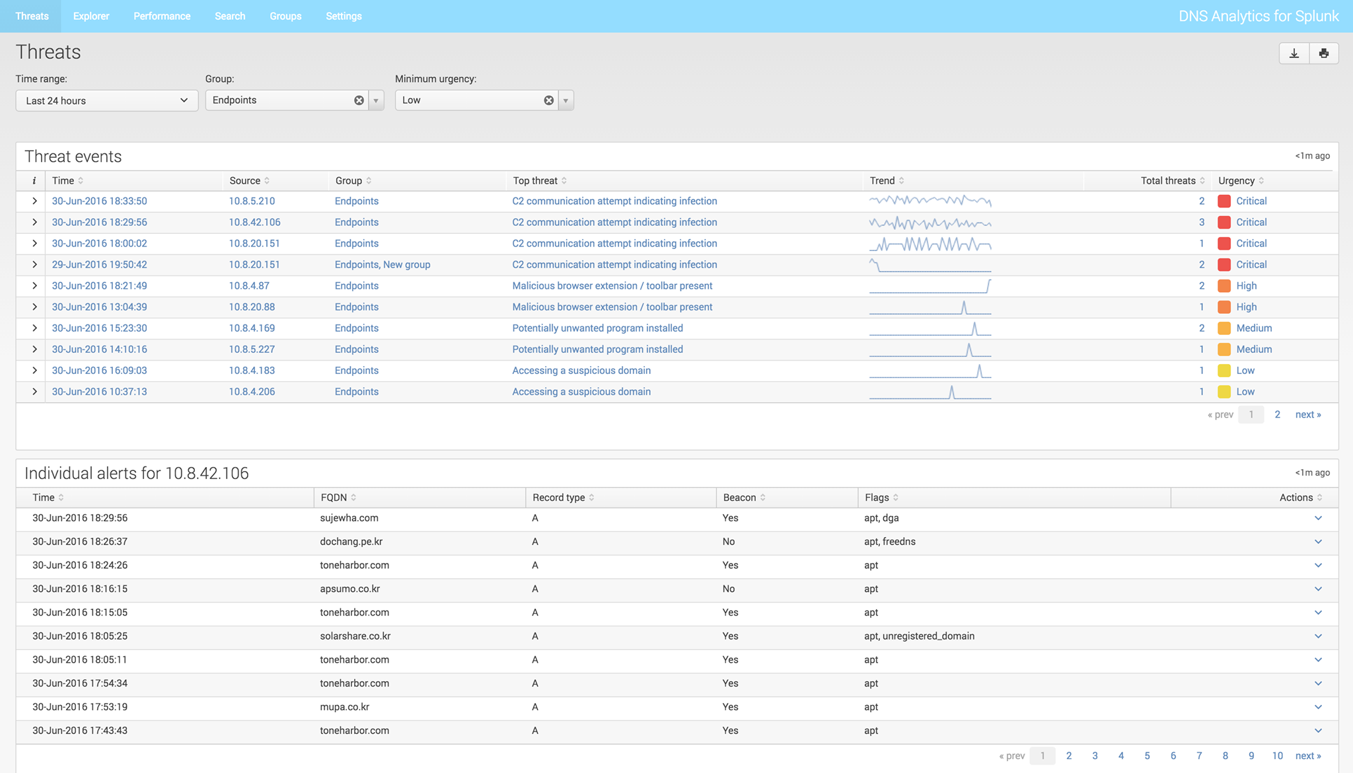Click the Endpoints, New group link
The image size is (1353, 773).
tap(383, 264)
